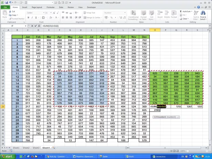Click the Clear eraser button
This screenshot has width=212, height=159.
[184, 19]
